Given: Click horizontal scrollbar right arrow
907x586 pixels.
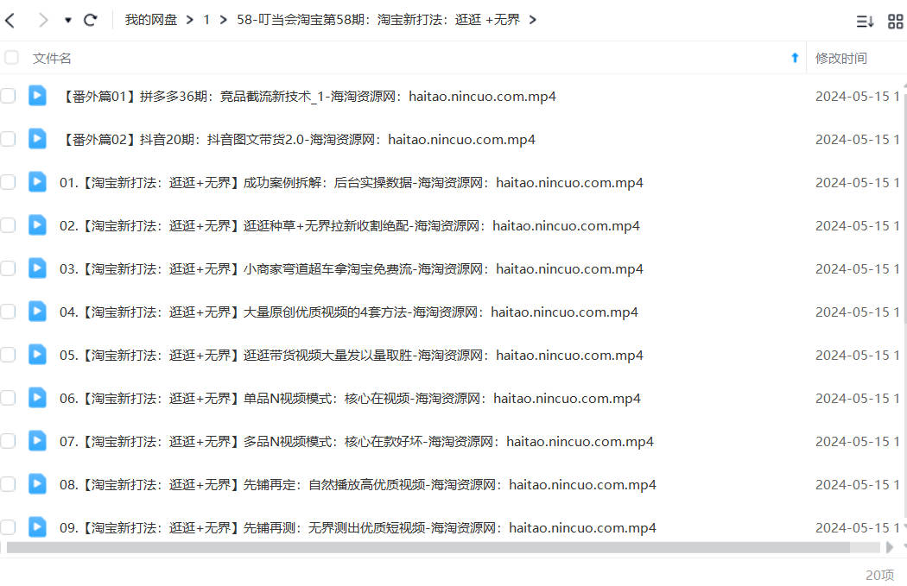Looking at the screenshot, I should point(890,547).
